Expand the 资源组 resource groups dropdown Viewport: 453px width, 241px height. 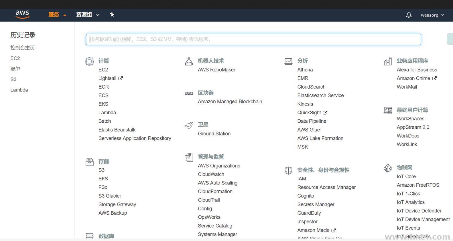pyautogui.click(x=87, y=15)
